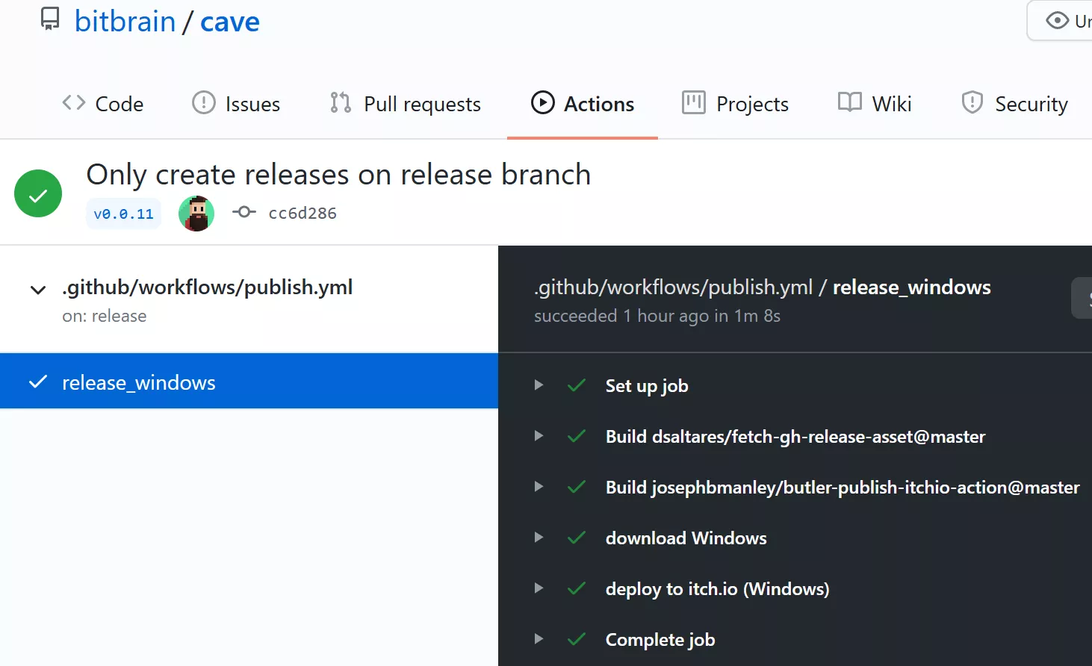Open commit cc6d286
This screenshot has height=666, width=1092.
click(303, 213)
